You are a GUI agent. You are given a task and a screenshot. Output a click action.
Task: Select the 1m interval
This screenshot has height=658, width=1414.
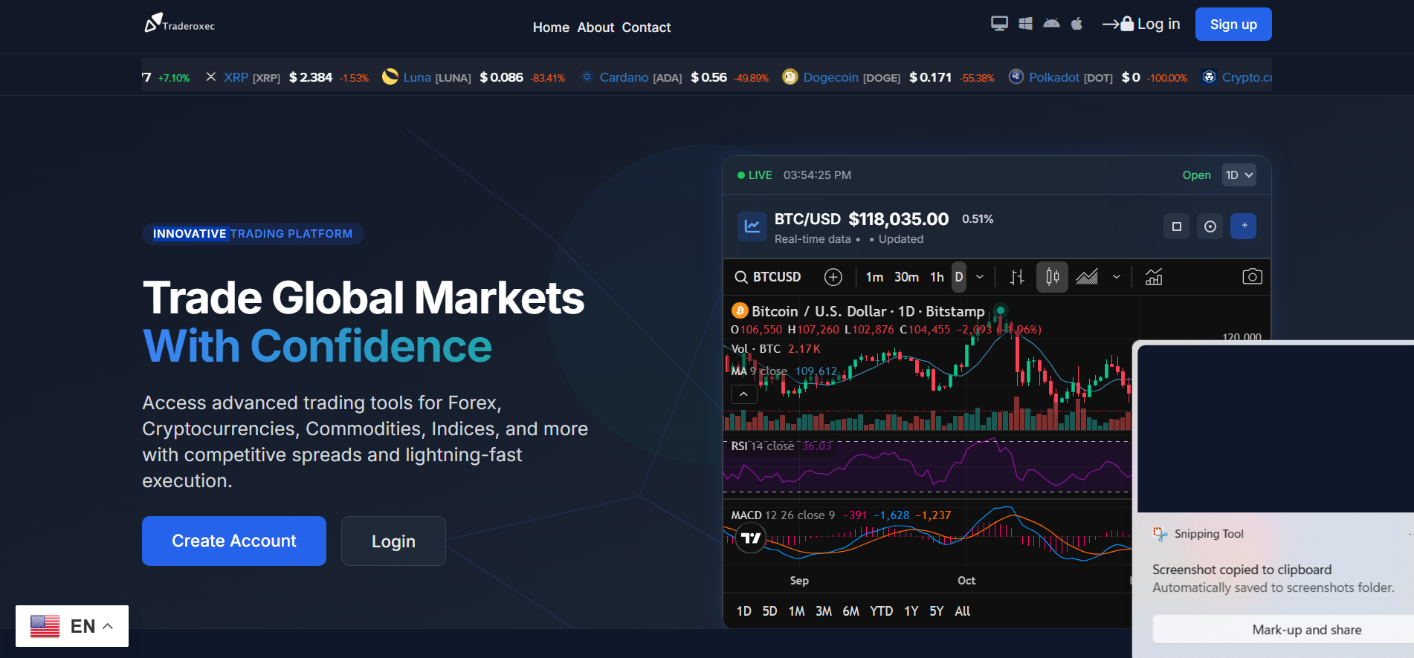[x=874, y=277]
